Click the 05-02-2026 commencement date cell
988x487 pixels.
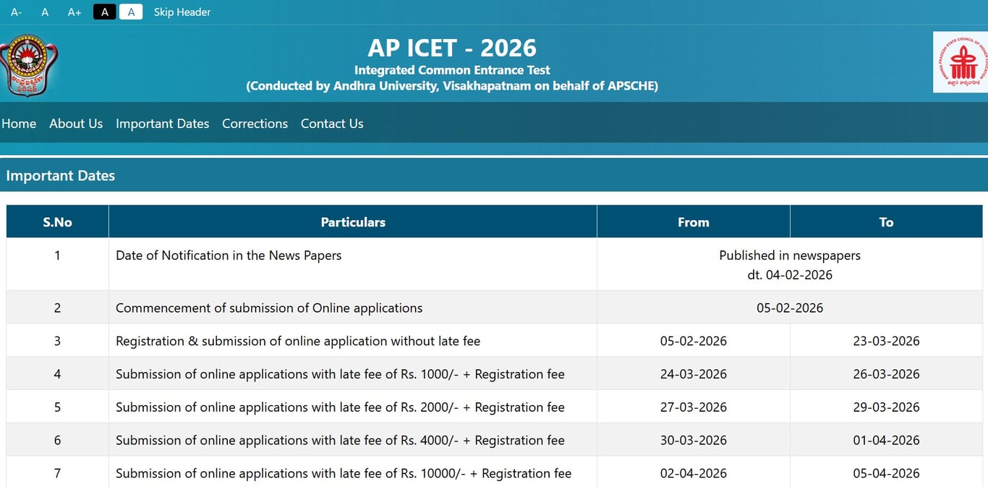coord(790,308)
